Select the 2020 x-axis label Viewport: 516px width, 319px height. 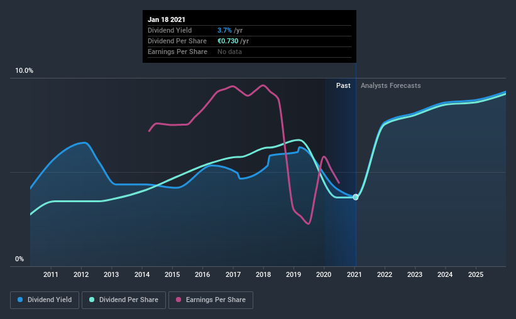point(324,274)
